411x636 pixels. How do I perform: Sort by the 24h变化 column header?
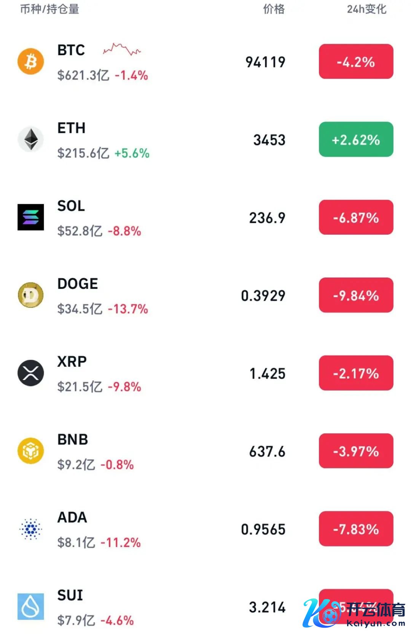pyautogui.click(x=366, y=9)
